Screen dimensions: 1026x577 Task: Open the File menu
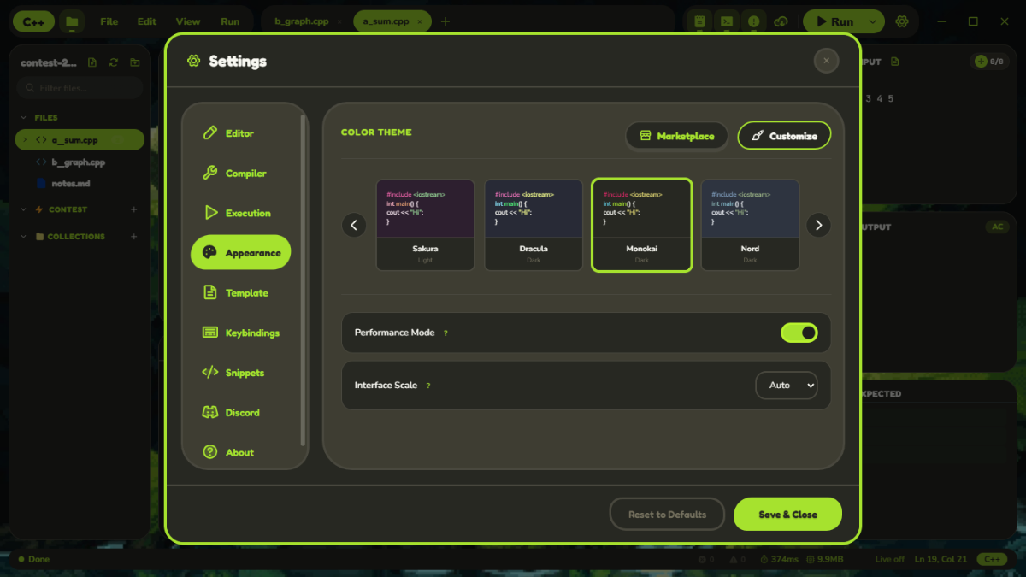tap(109, 21)
